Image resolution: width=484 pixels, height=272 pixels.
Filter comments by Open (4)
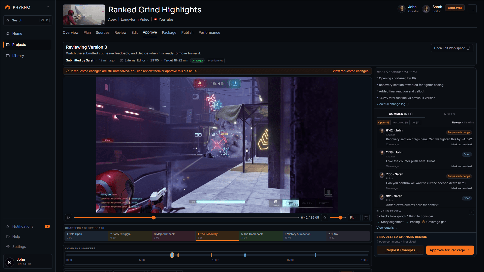click(x=383, y=123)
